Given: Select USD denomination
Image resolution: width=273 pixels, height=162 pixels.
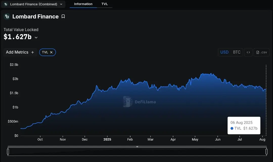Looking at the screenshot, I should click(224, 52).
